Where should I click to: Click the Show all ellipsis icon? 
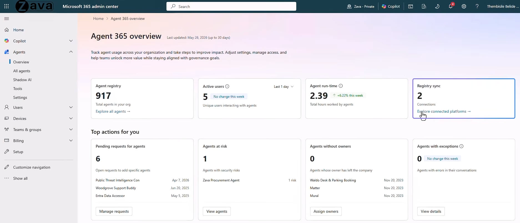click(x=7, y=178)
